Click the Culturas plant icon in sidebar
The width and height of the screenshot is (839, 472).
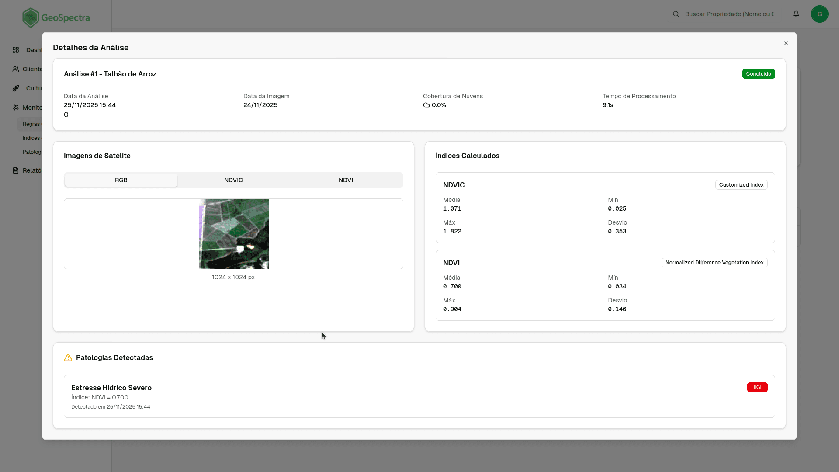tap(16, 88)
